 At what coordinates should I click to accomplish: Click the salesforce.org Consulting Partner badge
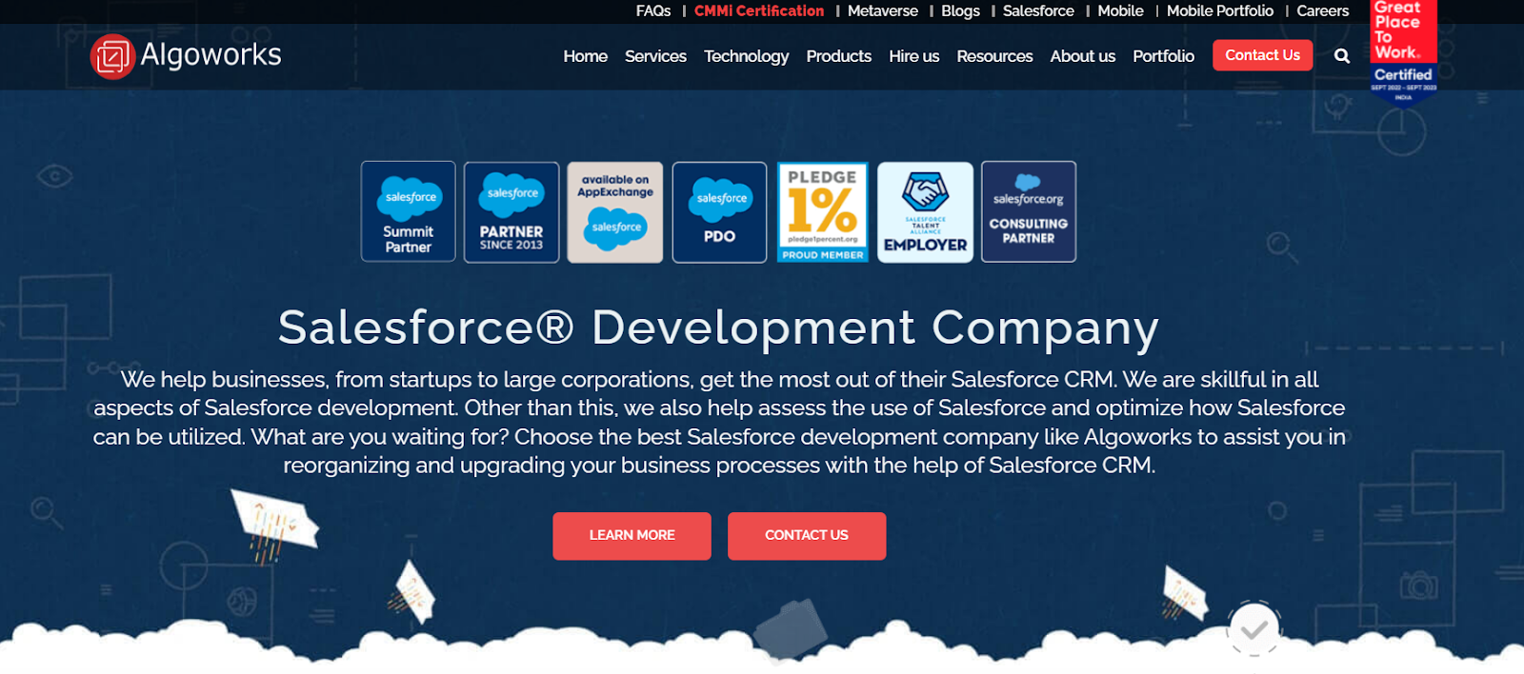point(1029,211)
